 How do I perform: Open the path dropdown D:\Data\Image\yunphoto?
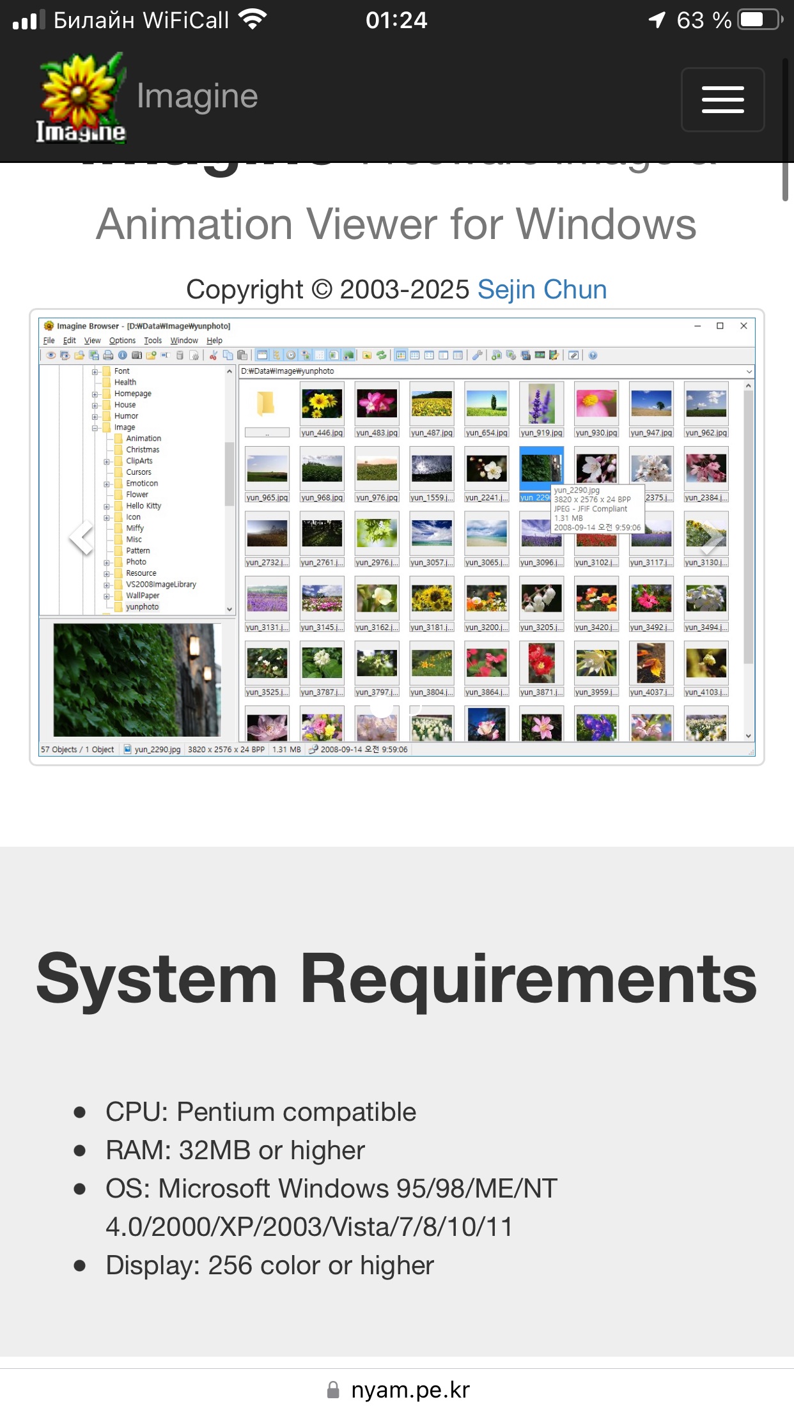tap(749, 371)
